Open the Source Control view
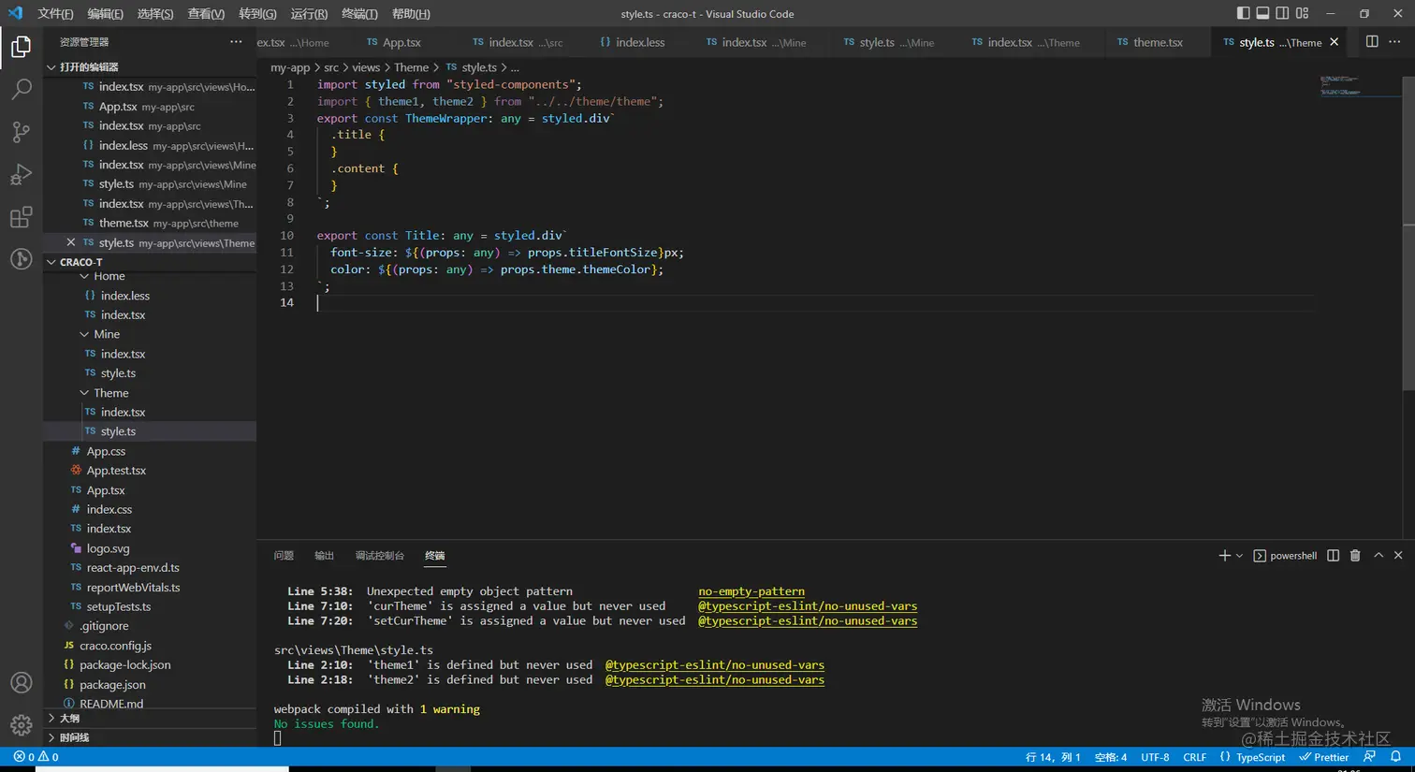This screenshot has width=1415, height=772. (21, 132)
